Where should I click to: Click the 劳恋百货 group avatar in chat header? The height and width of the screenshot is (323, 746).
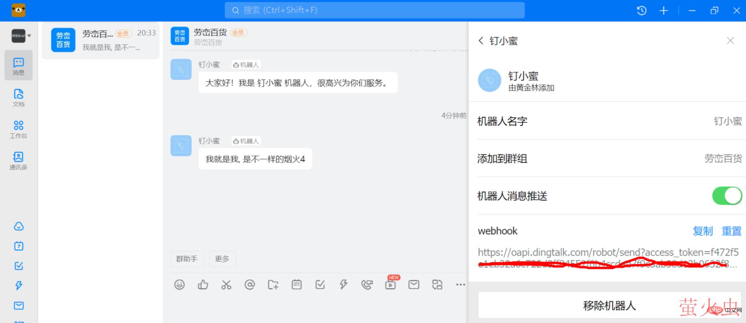point(180,36)
